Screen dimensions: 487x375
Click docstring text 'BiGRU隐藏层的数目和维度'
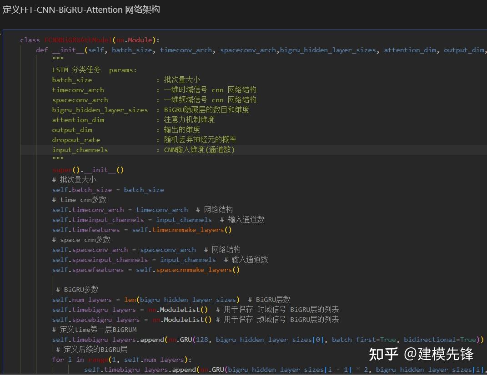[206, 109]
